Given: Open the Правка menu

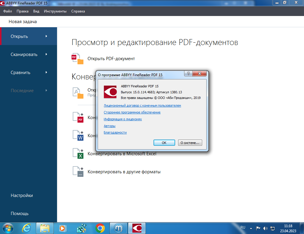Looking at the screenshot, I should coord(23,11).
